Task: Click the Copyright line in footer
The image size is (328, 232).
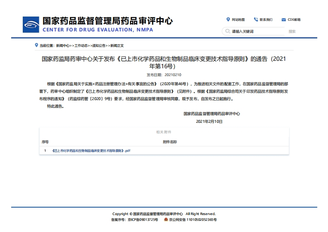Action: [164, 214]
